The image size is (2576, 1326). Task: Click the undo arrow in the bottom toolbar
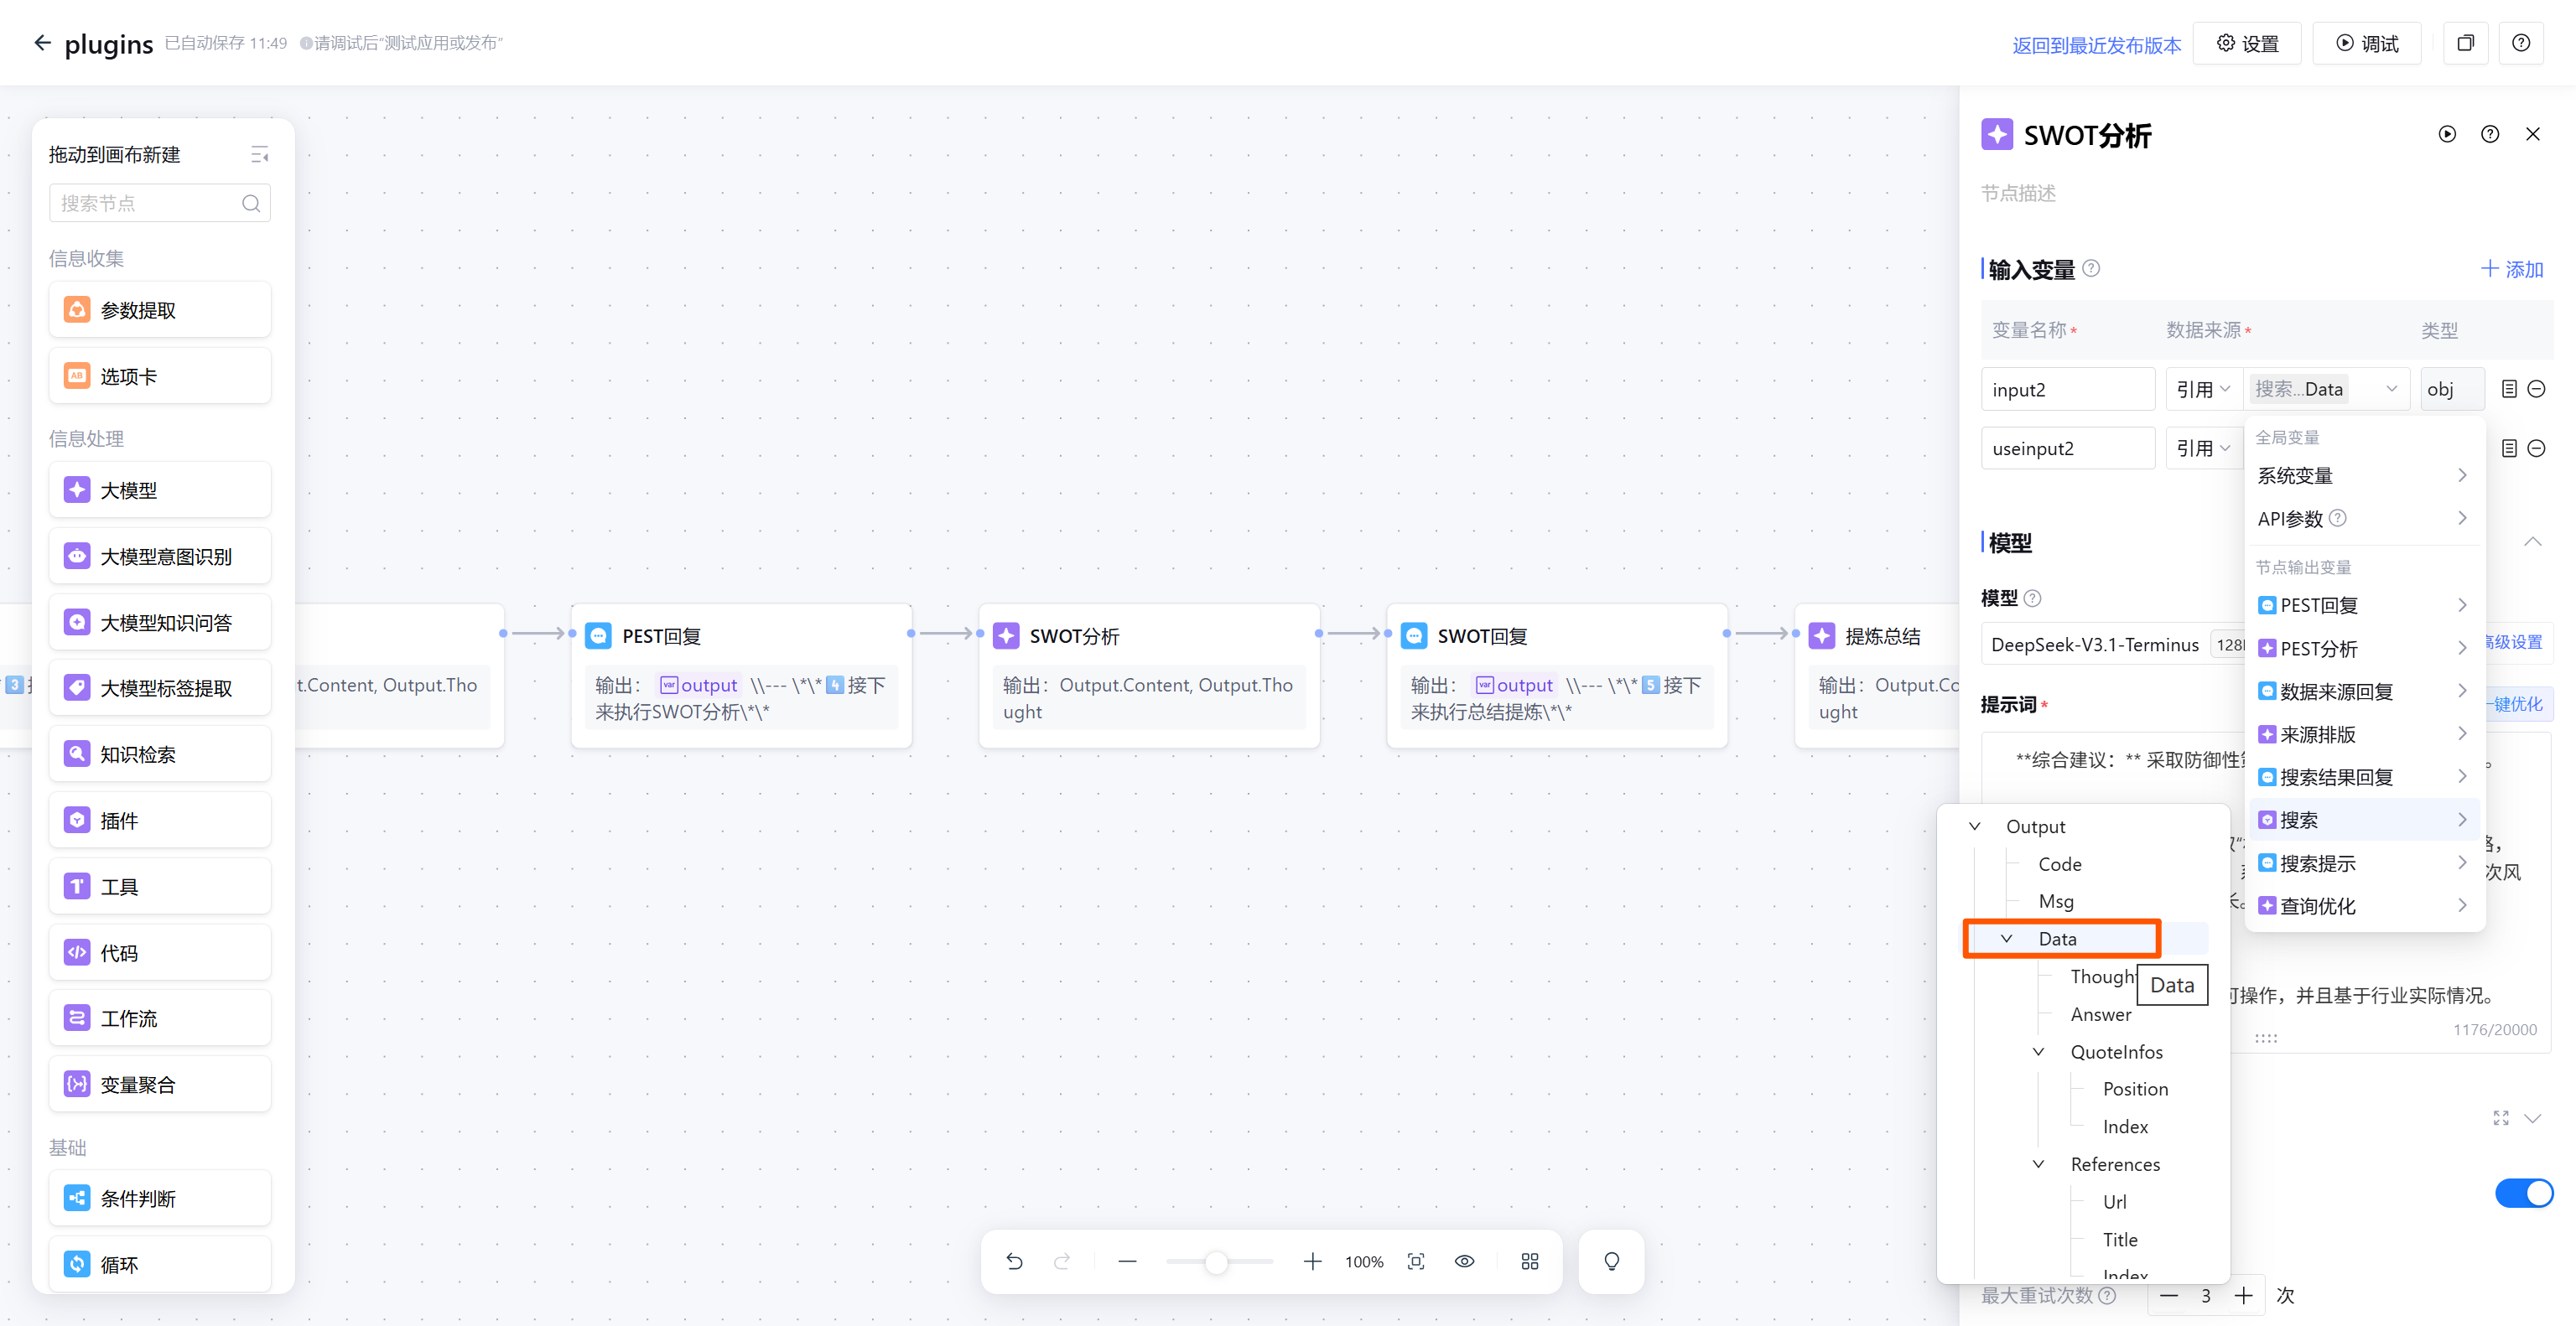tap(1014, 1261)
